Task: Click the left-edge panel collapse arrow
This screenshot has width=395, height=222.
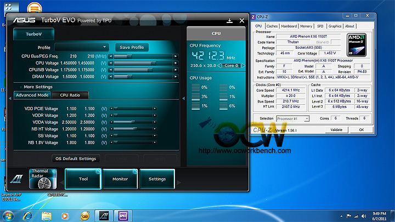Action: pos(10,99)
